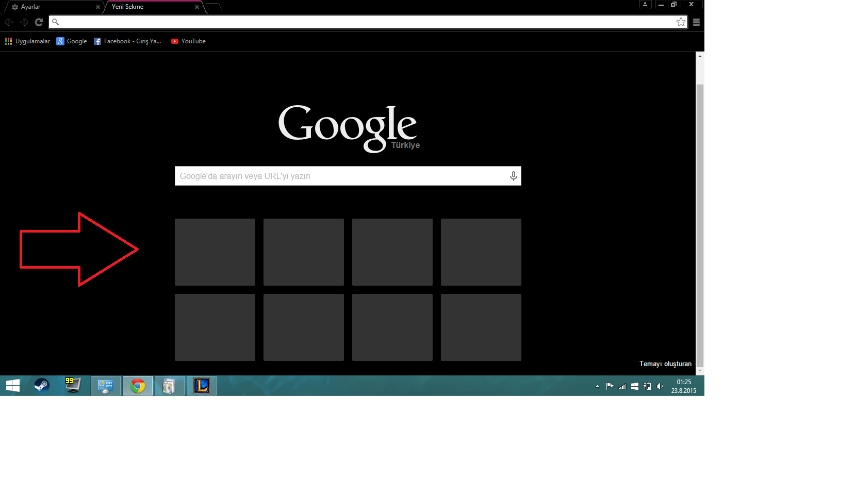Open the network signal tray icon
The height and width of the screenshot is (495, 855).
coord(622,386)
